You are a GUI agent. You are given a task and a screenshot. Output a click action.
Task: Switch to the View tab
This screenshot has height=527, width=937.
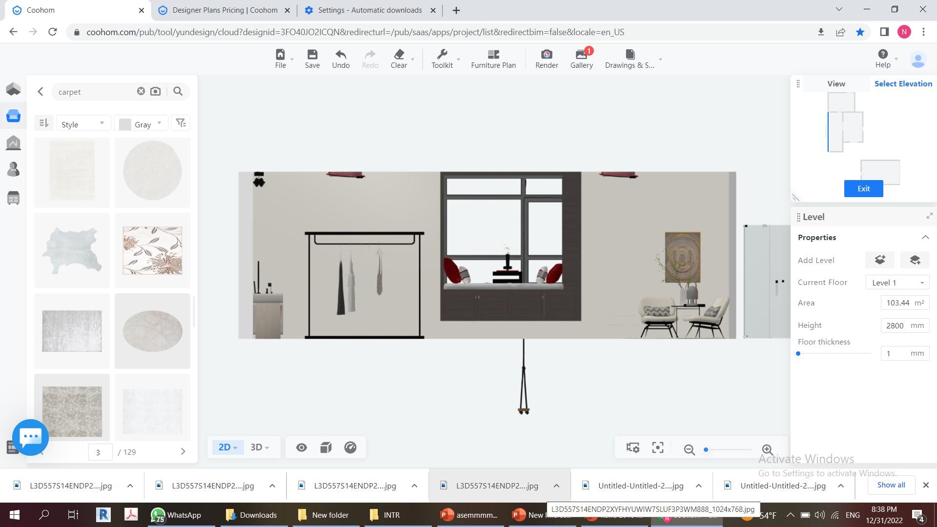[x=836, y=84]
